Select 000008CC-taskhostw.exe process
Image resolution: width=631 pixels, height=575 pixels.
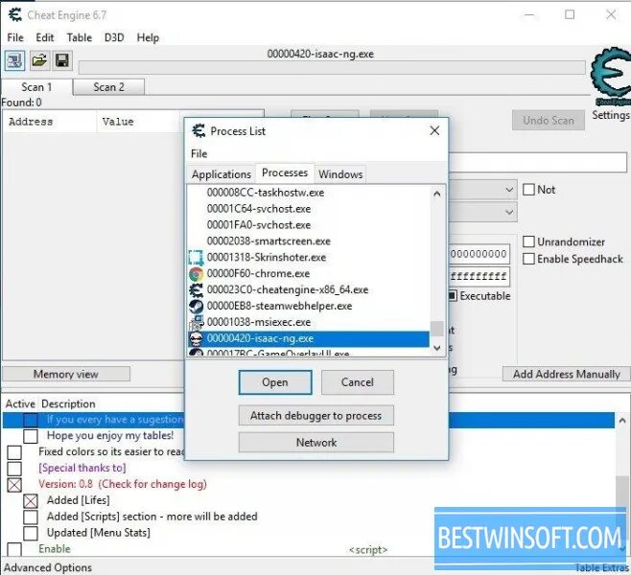[309, 193]
